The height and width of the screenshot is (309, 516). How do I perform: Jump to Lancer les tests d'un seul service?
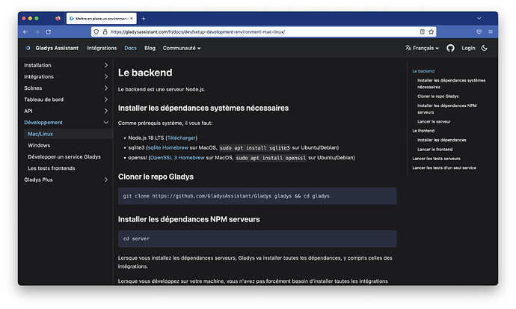click(x=444, y=168)
